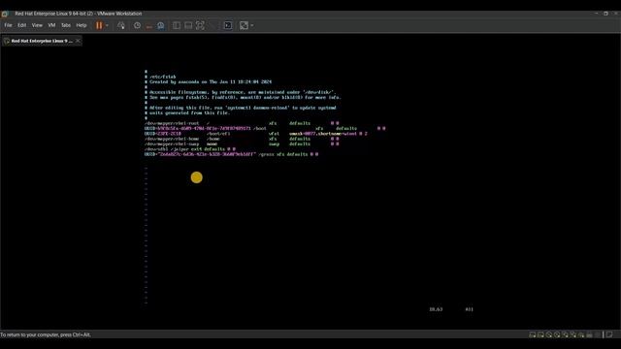Image resolution: width=621 pixels, height=349 pixels.
Task: Open the Edit menu
Action: (21, 25)
